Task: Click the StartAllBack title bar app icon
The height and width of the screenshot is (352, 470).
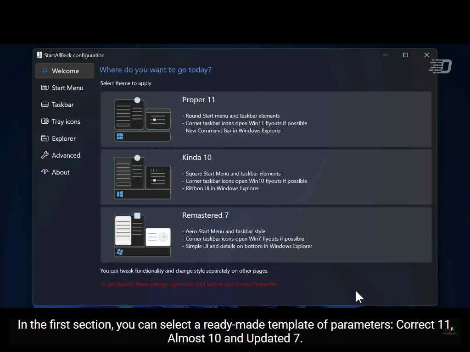Action: pyautogui.click(x=39, y=55)
